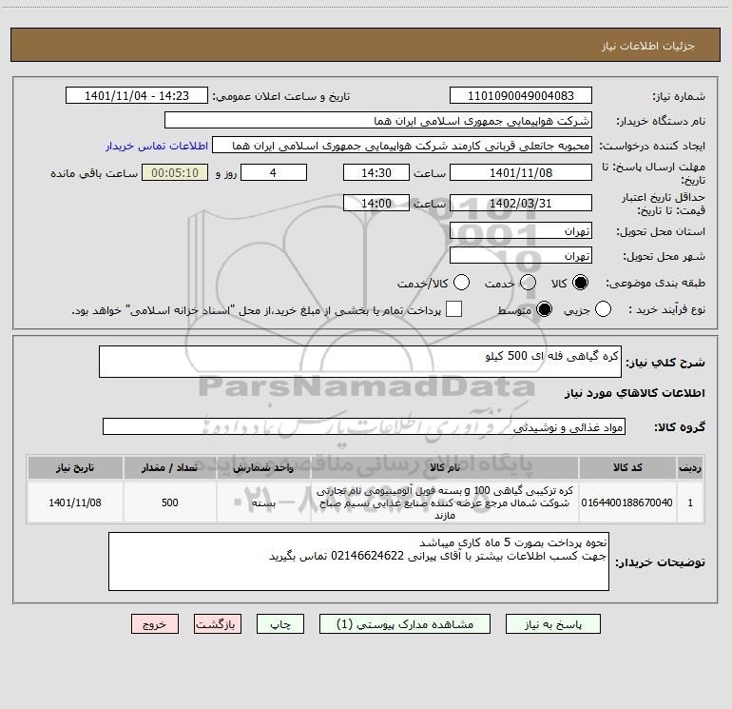
Task: Select the خدمت radio button
Action: [528, 283]
